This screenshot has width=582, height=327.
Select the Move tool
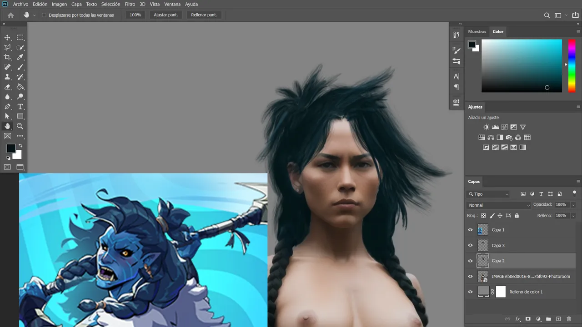7,38
